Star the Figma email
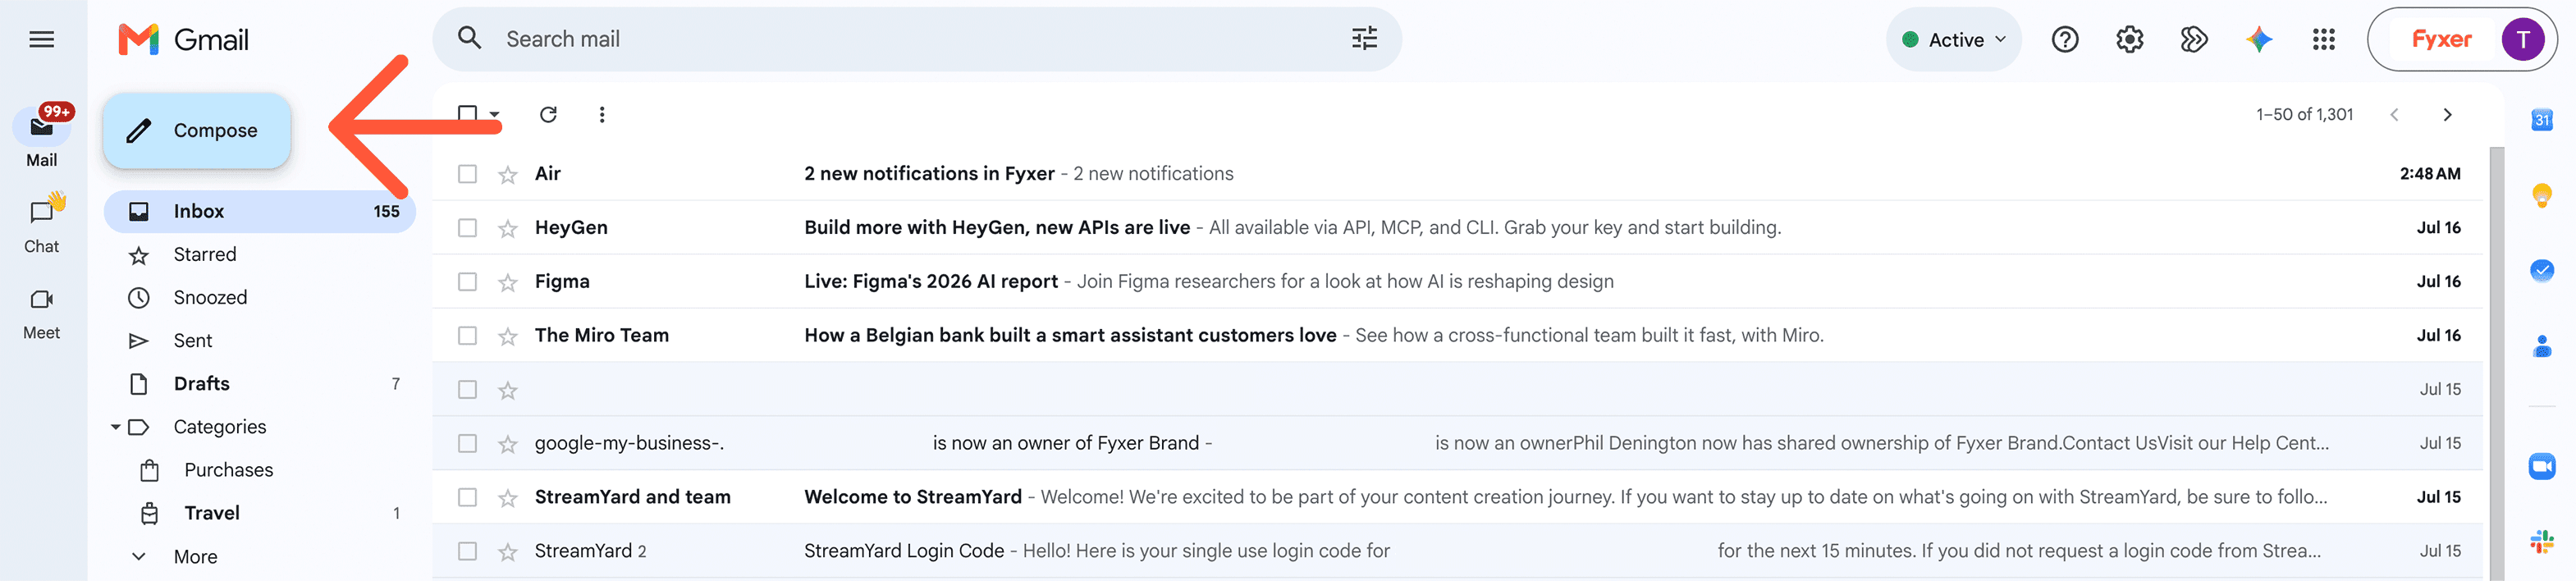 (508, 282)
